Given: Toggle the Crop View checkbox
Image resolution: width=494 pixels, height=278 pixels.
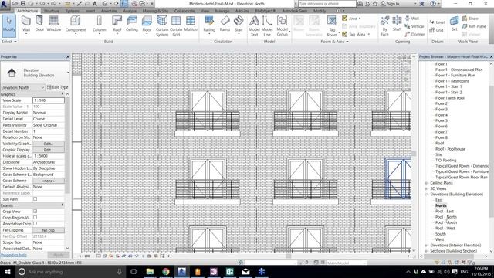Looking at the screenshot, I should click(35, 212).
